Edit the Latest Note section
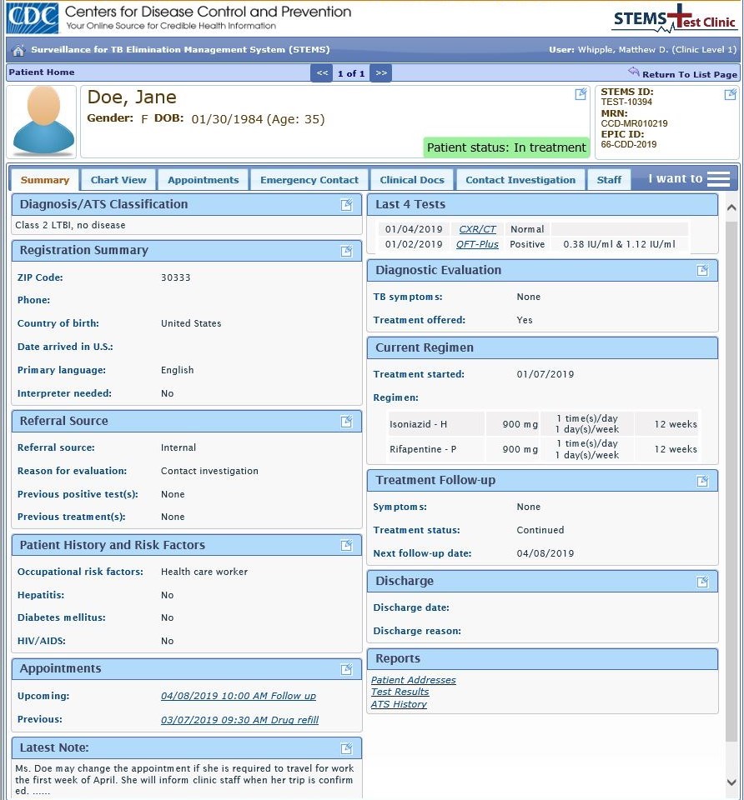 [x=347, y=748]
